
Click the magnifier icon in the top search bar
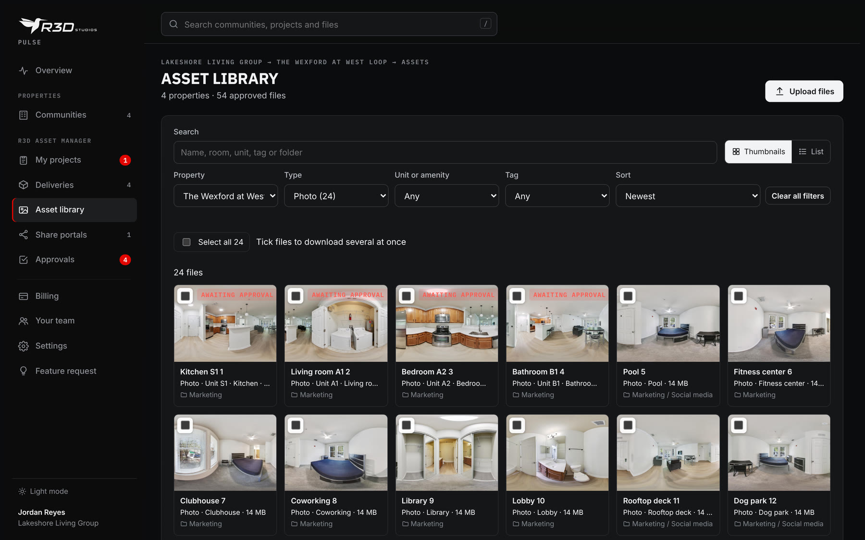point(173,24)
